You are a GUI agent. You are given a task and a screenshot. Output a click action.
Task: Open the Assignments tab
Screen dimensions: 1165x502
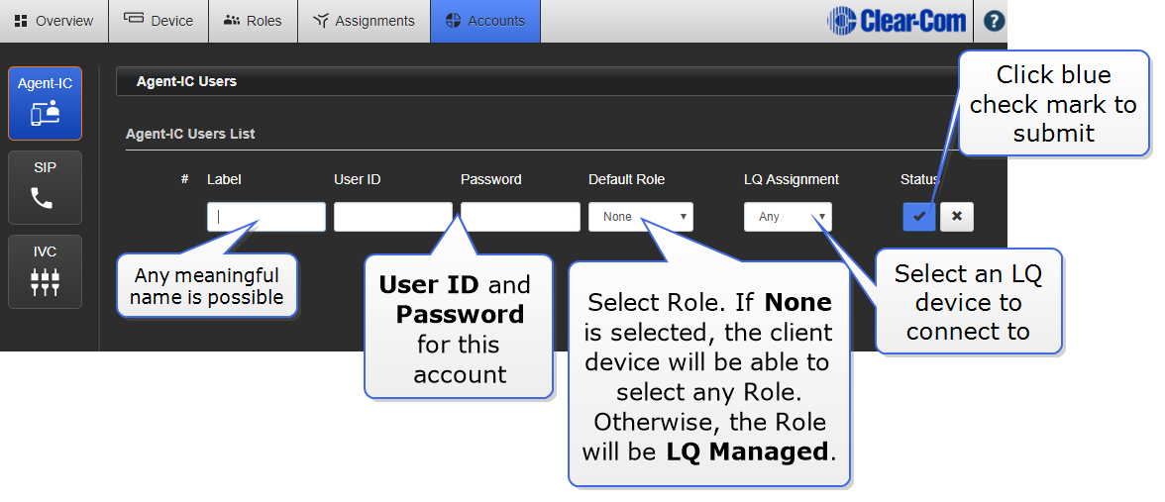point(364,21)
